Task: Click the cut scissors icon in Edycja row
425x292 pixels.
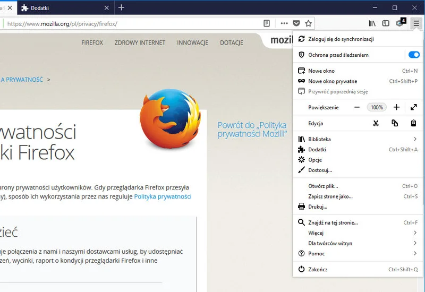Action: click(376, 123)
